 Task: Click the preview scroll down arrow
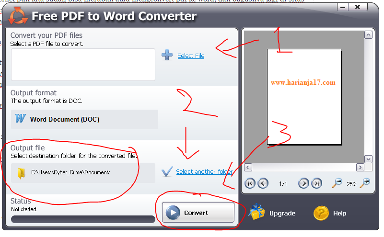point(368,159)
